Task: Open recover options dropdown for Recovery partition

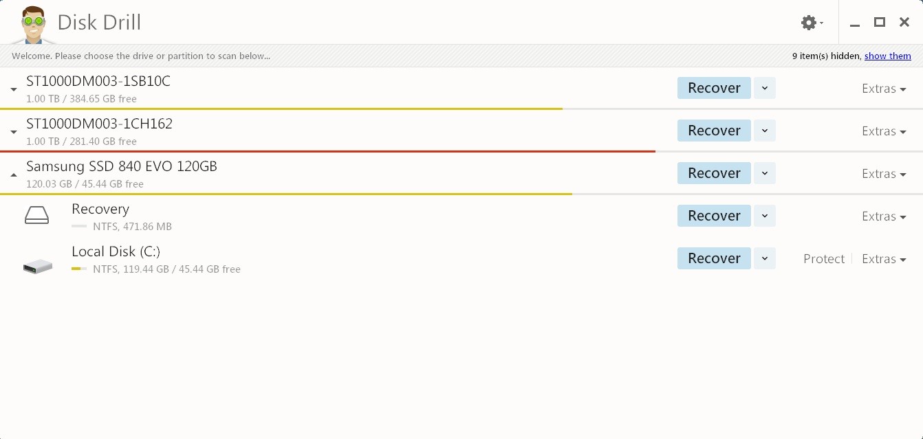Action: [x=765, y=216]
